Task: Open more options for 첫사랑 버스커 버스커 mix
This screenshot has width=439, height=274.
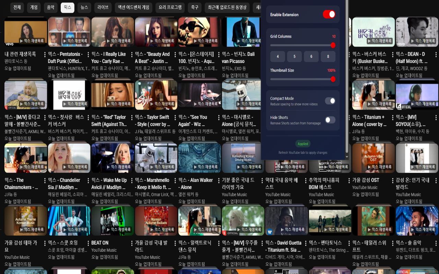Action: [x=88, y=117]
